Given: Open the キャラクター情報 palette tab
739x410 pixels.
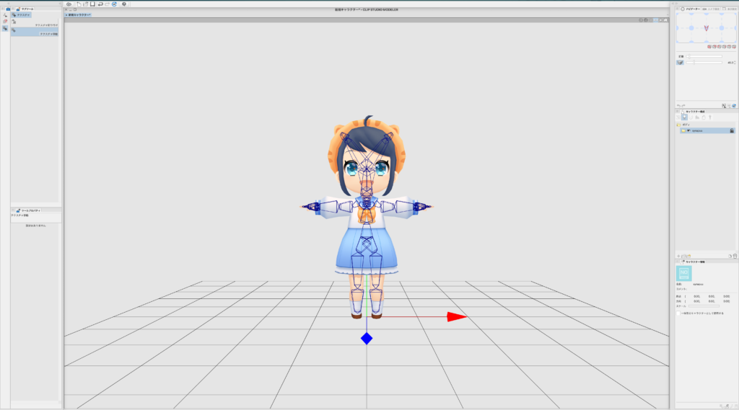Looking at the screenshot, I should click(694, 262).
